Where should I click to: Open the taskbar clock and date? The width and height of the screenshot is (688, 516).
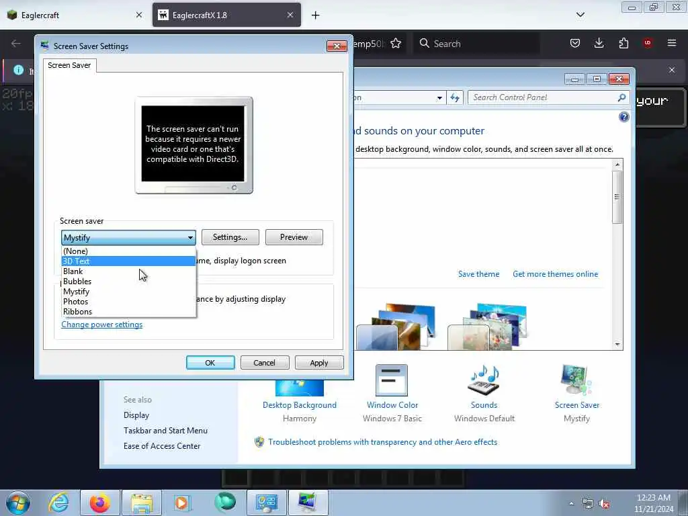(654, 503)
